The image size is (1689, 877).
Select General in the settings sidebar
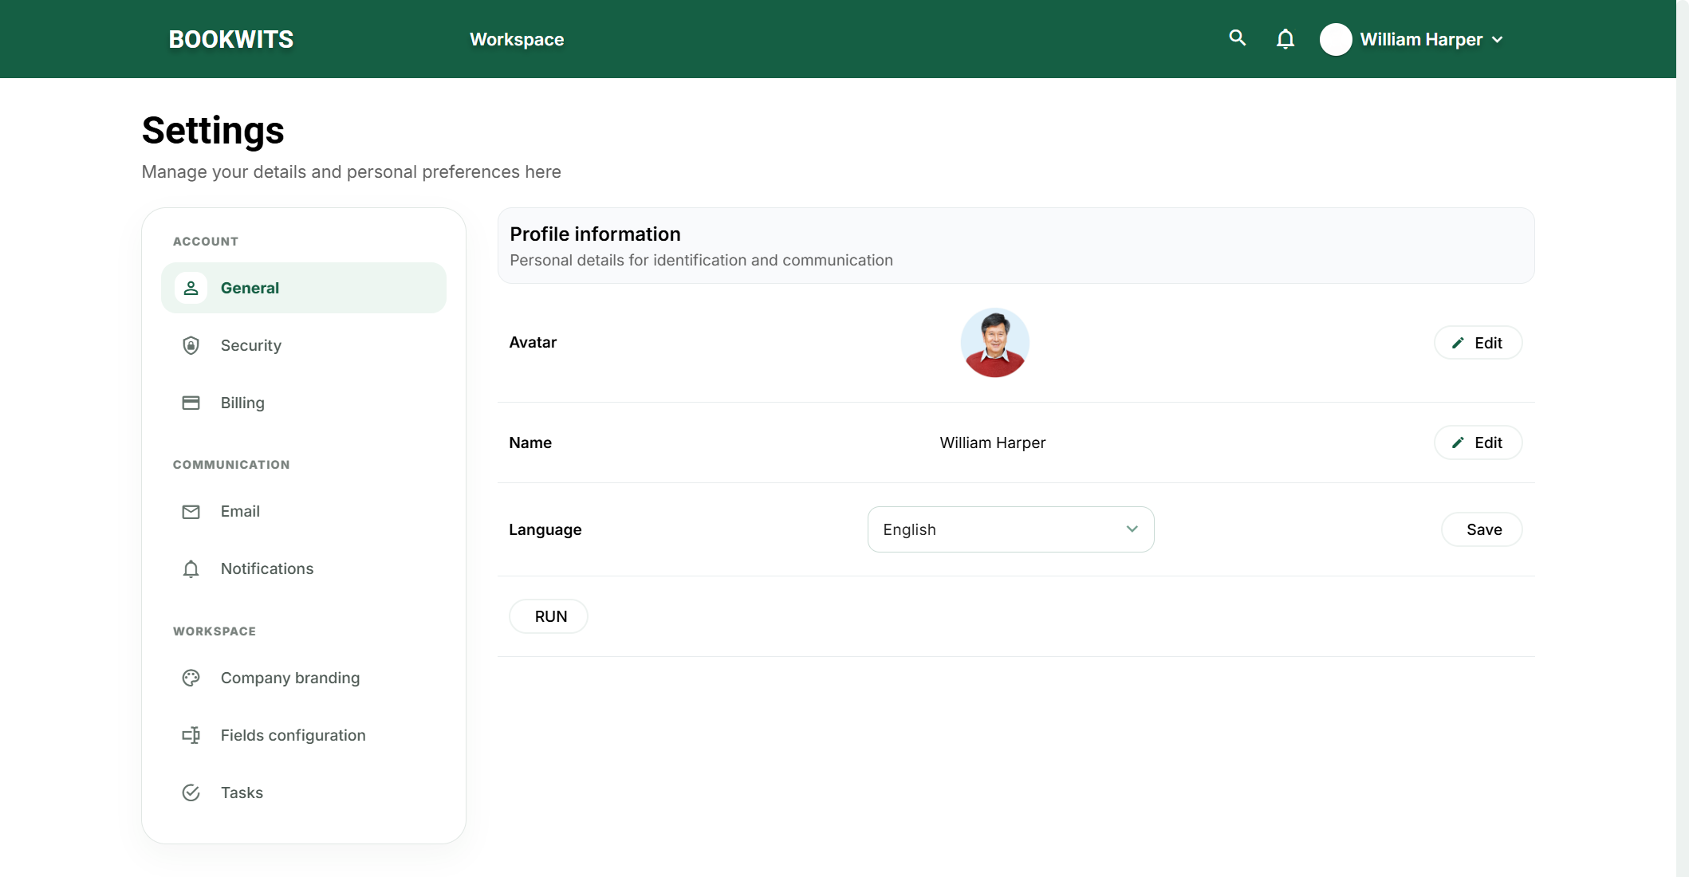pyautogui.click(x=304, y=288)
